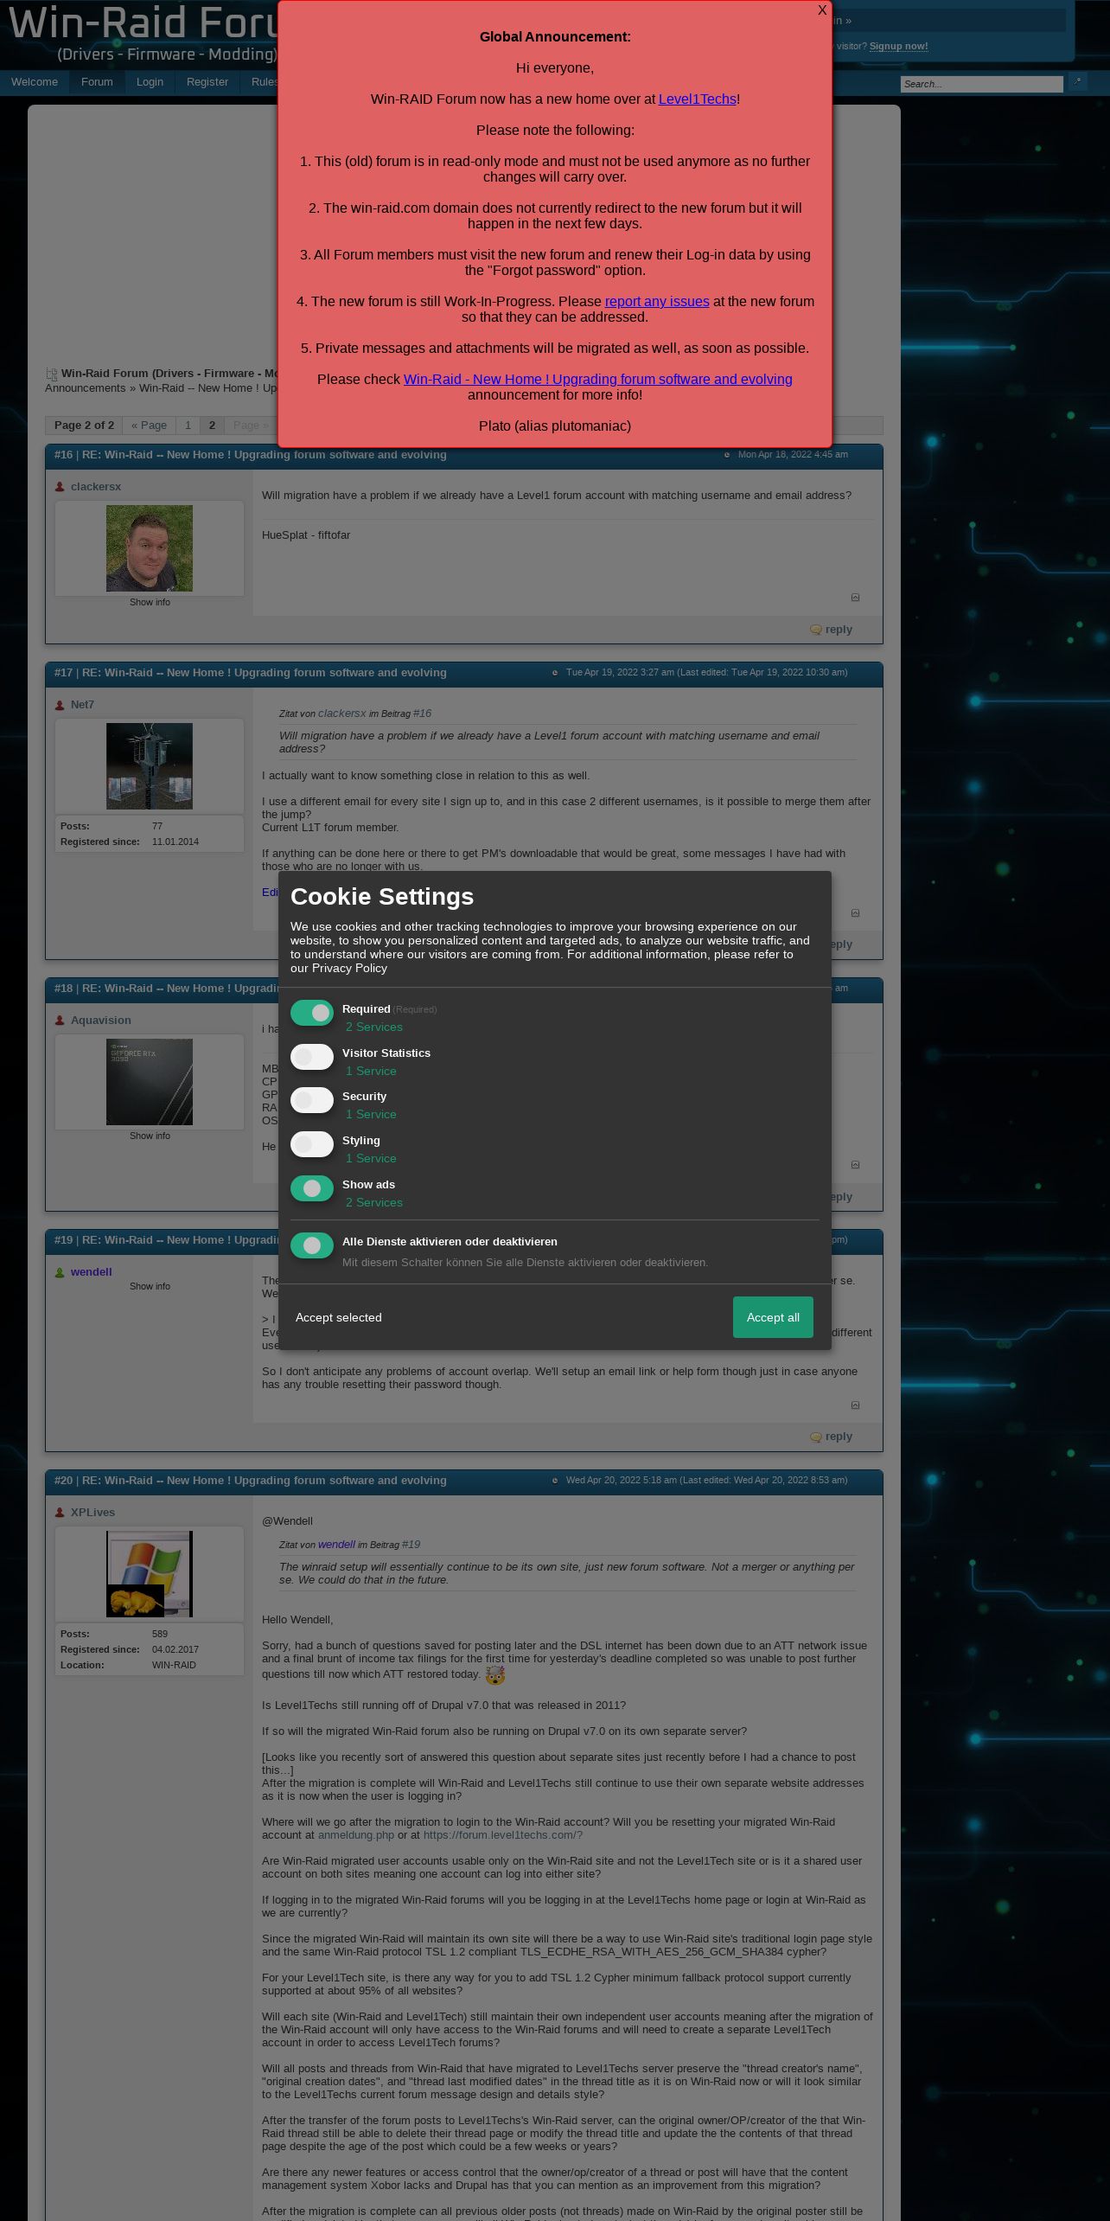
Task: Open Aquavision user profile link
Action: (100, 1021)
